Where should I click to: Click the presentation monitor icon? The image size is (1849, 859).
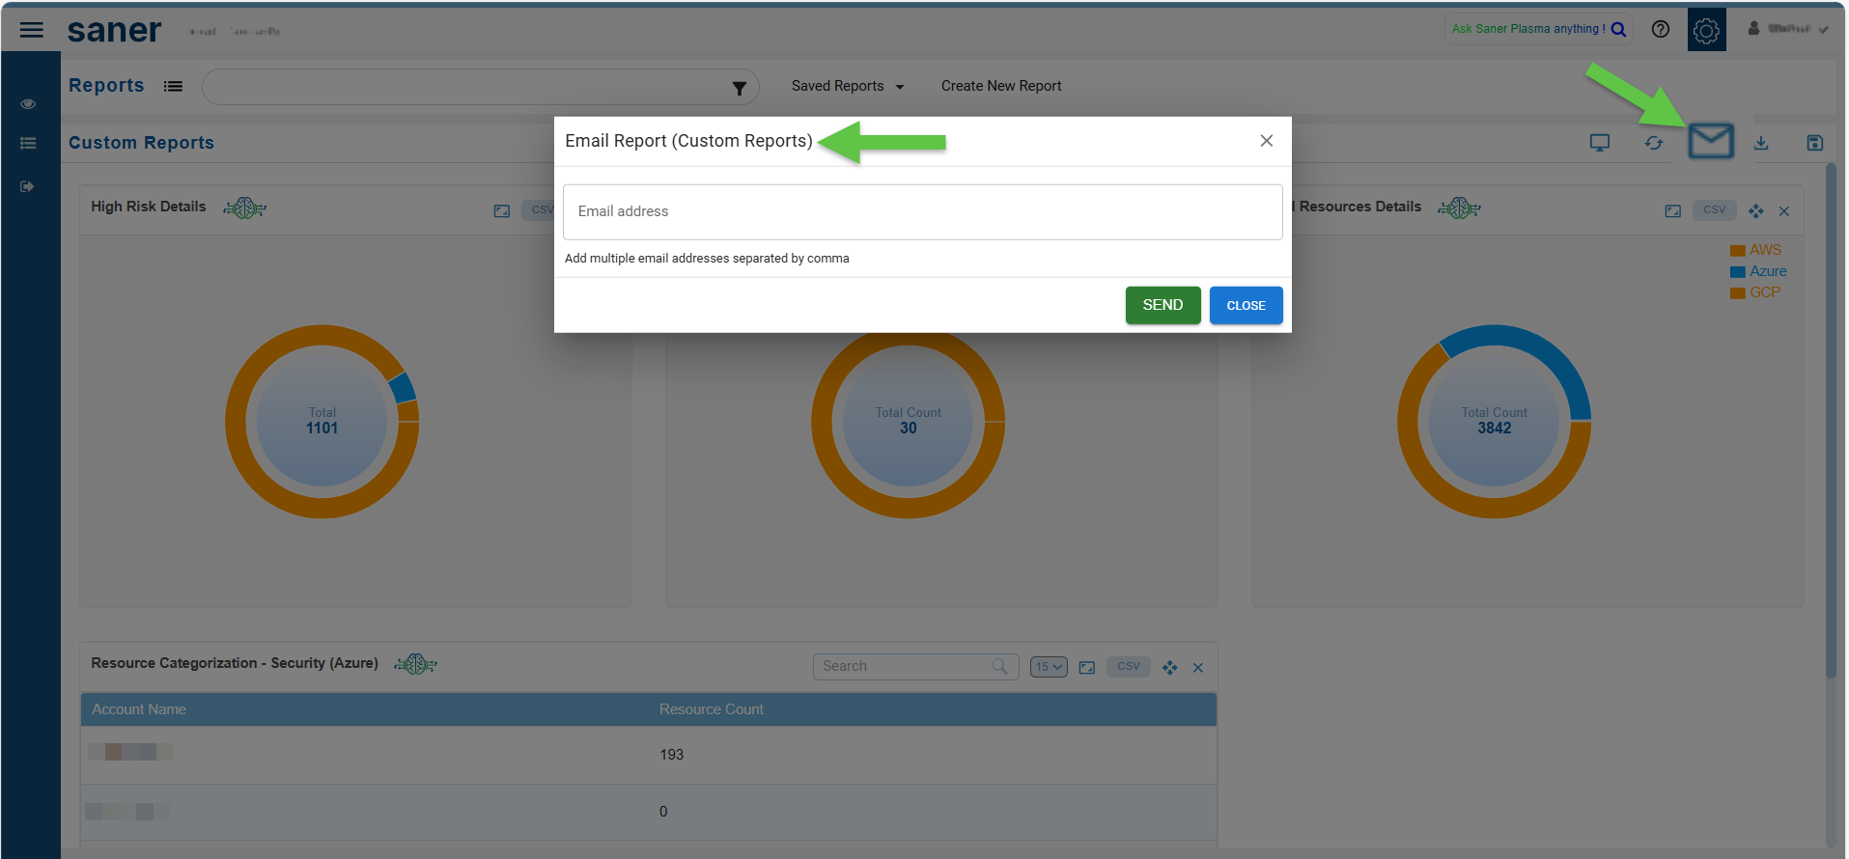point(1600,143)
